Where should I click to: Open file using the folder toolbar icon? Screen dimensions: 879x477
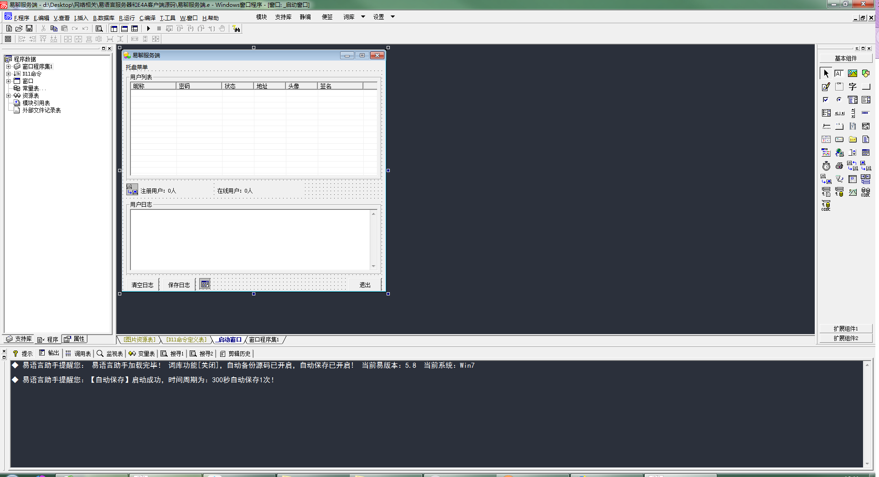point(19,29)
